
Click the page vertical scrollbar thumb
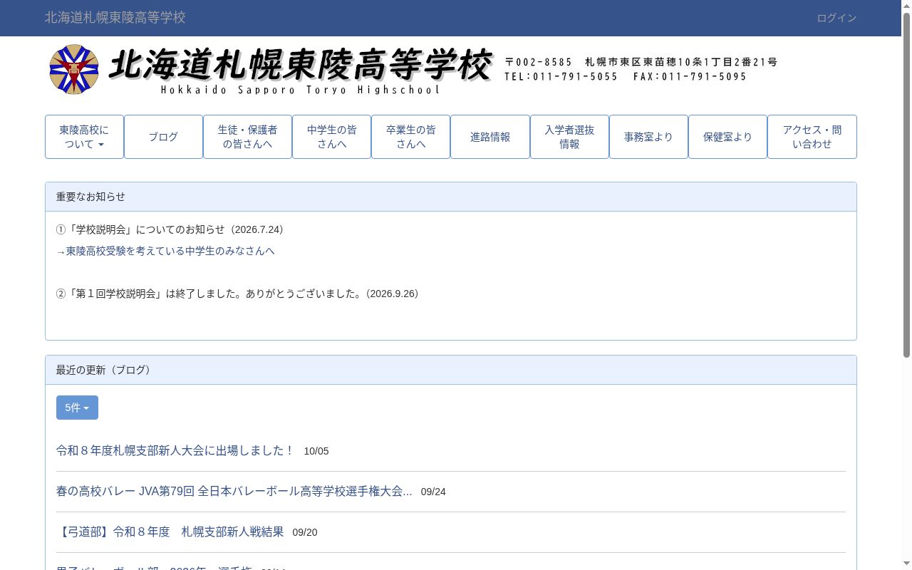pyautogui.click(x=906, y=184)
